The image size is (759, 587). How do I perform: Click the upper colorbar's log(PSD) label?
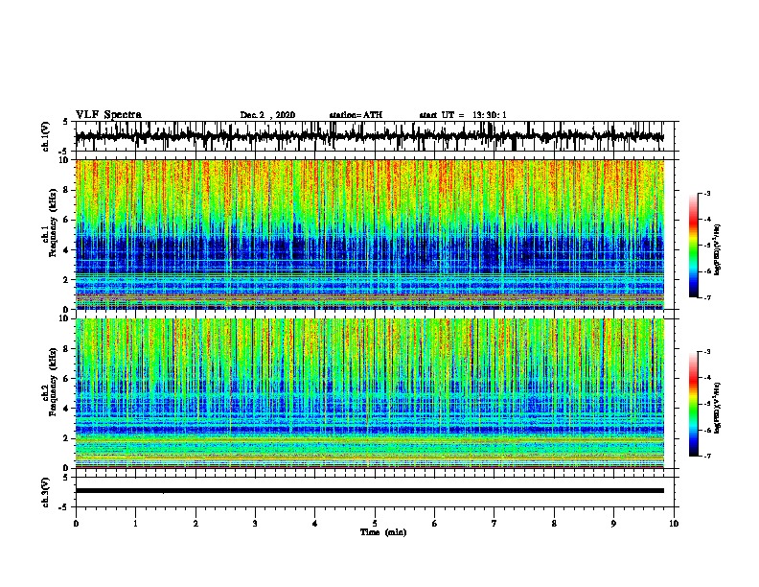(x=718, y=249)
